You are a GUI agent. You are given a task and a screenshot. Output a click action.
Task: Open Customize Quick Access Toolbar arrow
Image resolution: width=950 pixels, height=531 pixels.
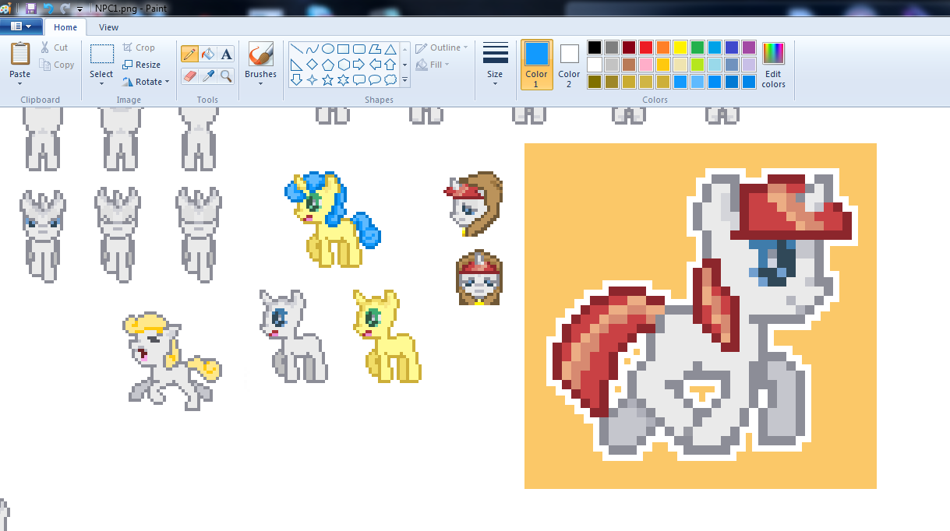(x=79, y=9)
